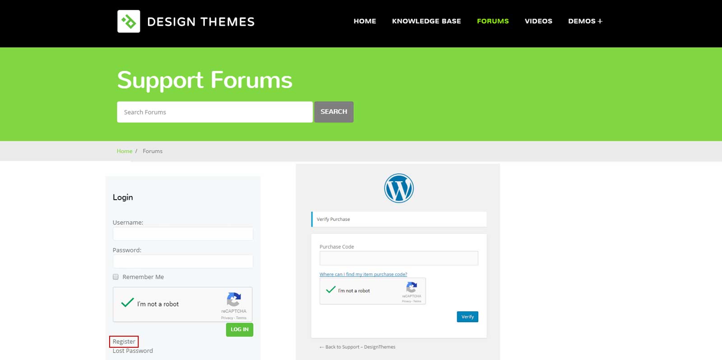Click the Home breadcrumb link
This screenshot has height=360, width=722.
pos(125,151)
